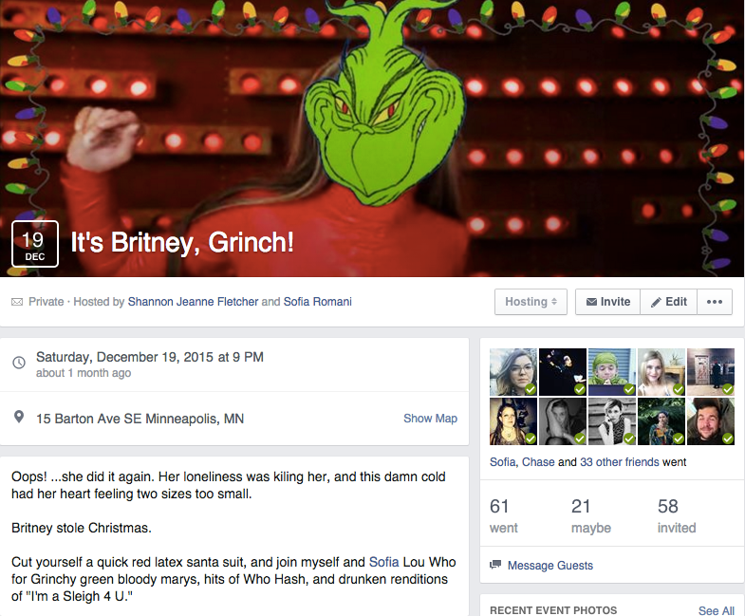Click the Invite button
Screen dimensions: 745x616
[607, 302]
